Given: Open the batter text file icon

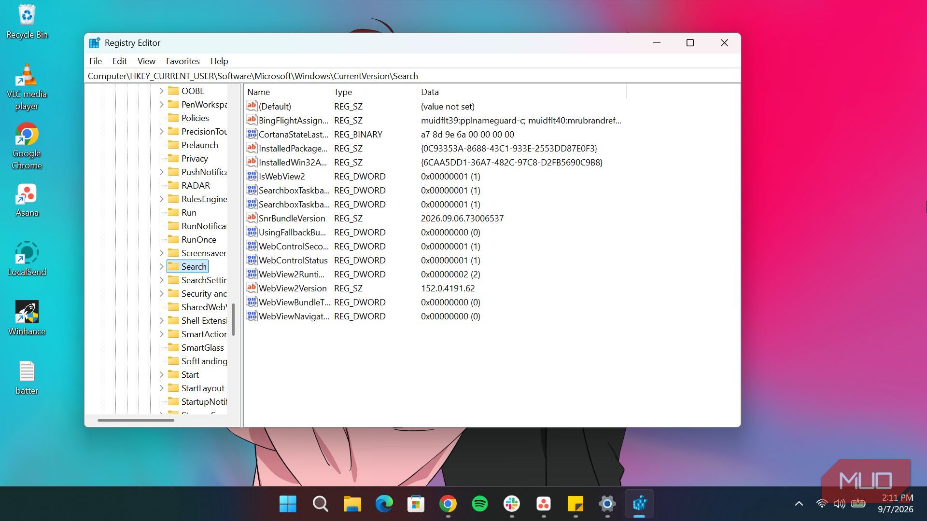Looking at the screenshot, I should click(27, 378).
